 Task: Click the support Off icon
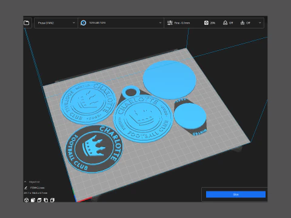pyautogui.click(x=225, y=23)
